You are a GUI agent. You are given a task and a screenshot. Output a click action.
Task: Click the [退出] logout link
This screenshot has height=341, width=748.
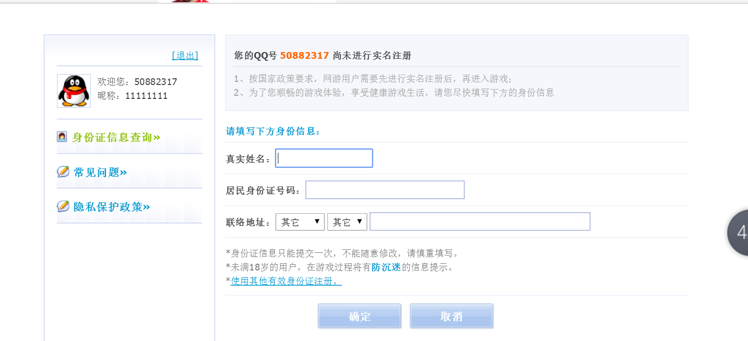(x=185, y=56)
